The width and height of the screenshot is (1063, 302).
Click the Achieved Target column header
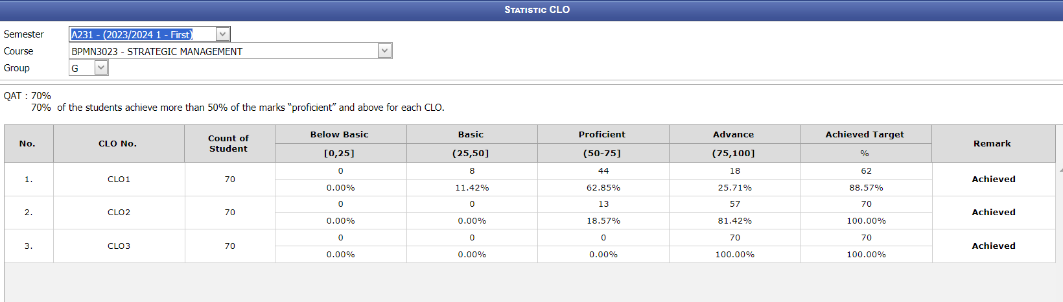coord(865,135)
